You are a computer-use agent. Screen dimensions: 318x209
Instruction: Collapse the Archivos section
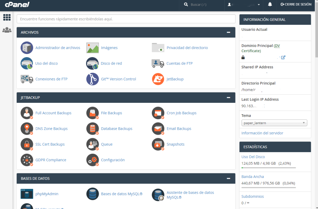tap(229, 32)
